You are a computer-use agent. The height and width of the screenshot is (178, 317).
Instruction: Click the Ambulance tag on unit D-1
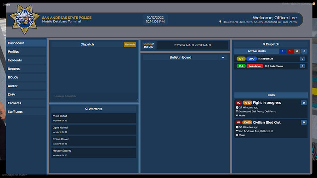[255, 66]
